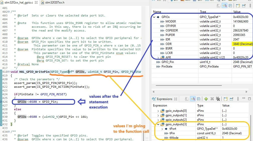Select the PUPDR variable row
The width and height of the screenshot is (253, 141).
pyautogui.click(x=202, y=35)
